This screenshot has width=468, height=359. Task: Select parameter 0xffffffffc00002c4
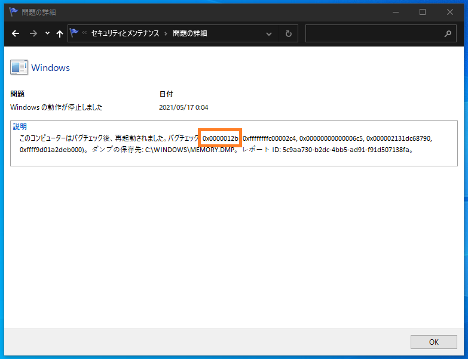[269, 138]
